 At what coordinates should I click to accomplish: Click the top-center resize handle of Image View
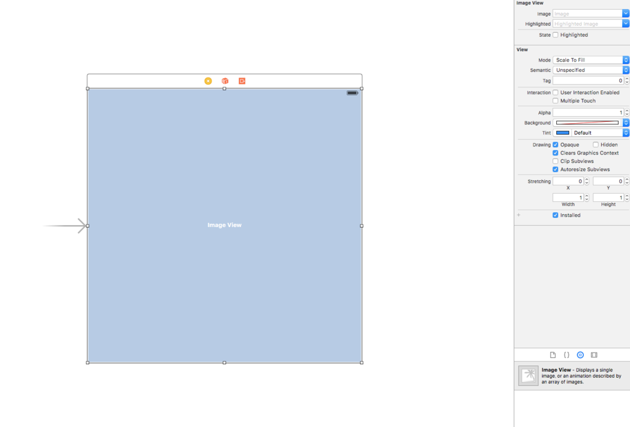(x=225, y=89)
